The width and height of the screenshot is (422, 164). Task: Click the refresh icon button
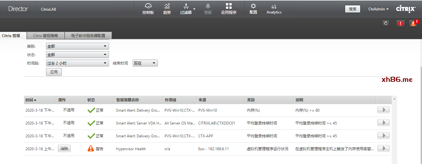tap(386, 24)
